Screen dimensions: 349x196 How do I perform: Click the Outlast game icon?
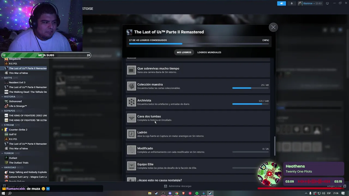pyautogui.click(x=6, y=158)
